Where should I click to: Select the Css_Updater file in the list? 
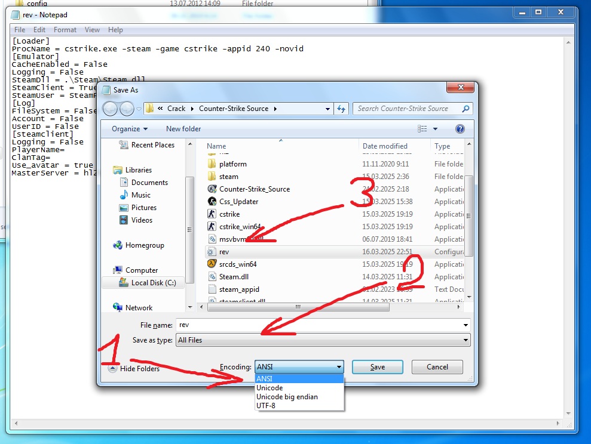(238, 202)
